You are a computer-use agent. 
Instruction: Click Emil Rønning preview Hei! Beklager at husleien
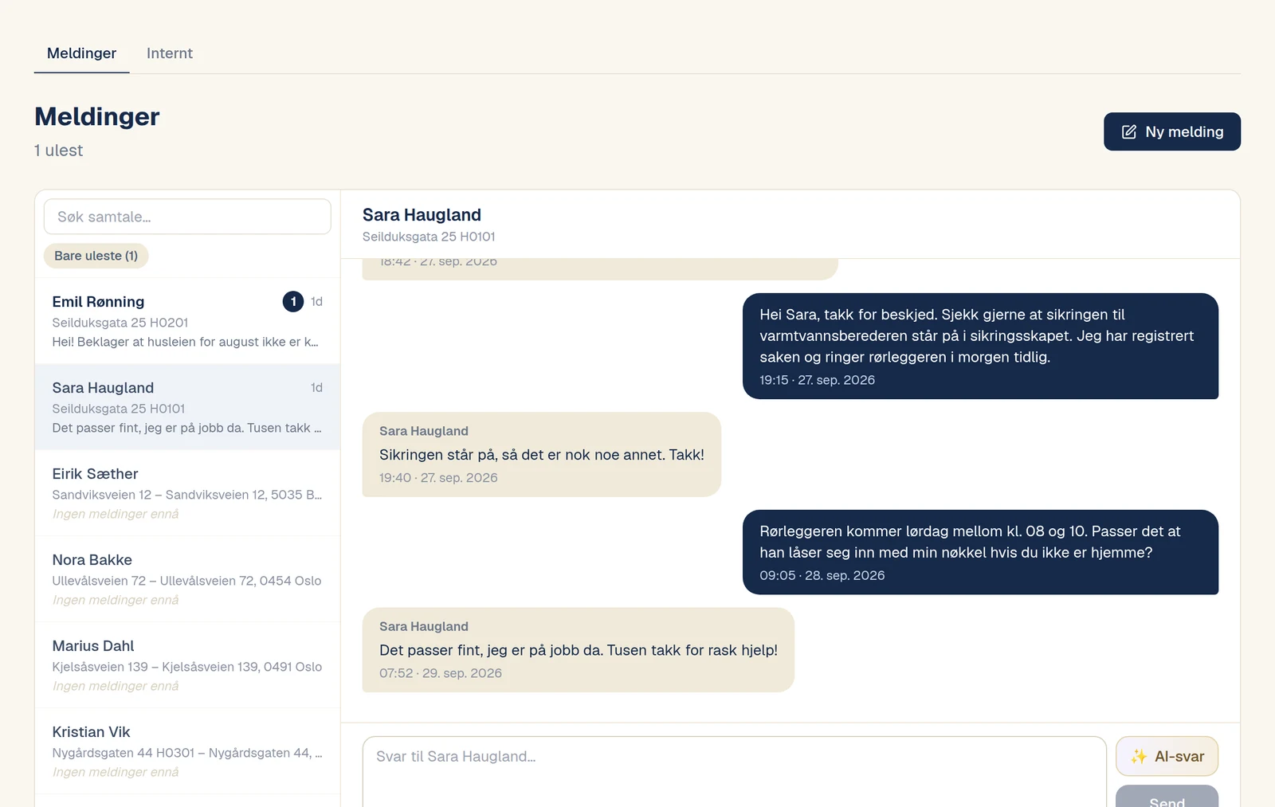click(185, 342)
